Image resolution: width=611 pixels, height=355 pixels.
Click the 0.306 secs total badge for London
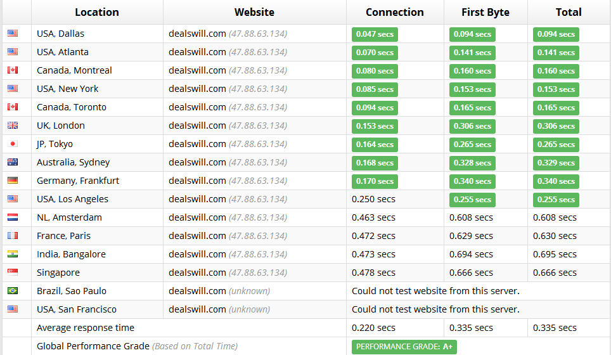(556, 126)
